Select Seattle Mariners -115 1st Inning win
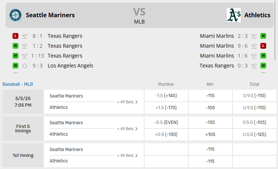Image resolution: width=278 pixels, height=169 pixels. [x=210, y=149]
